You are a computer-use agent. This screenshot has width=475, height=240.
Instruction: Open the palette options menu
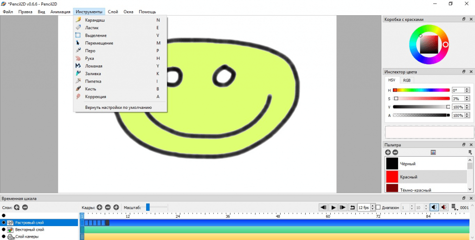(433, 152)
